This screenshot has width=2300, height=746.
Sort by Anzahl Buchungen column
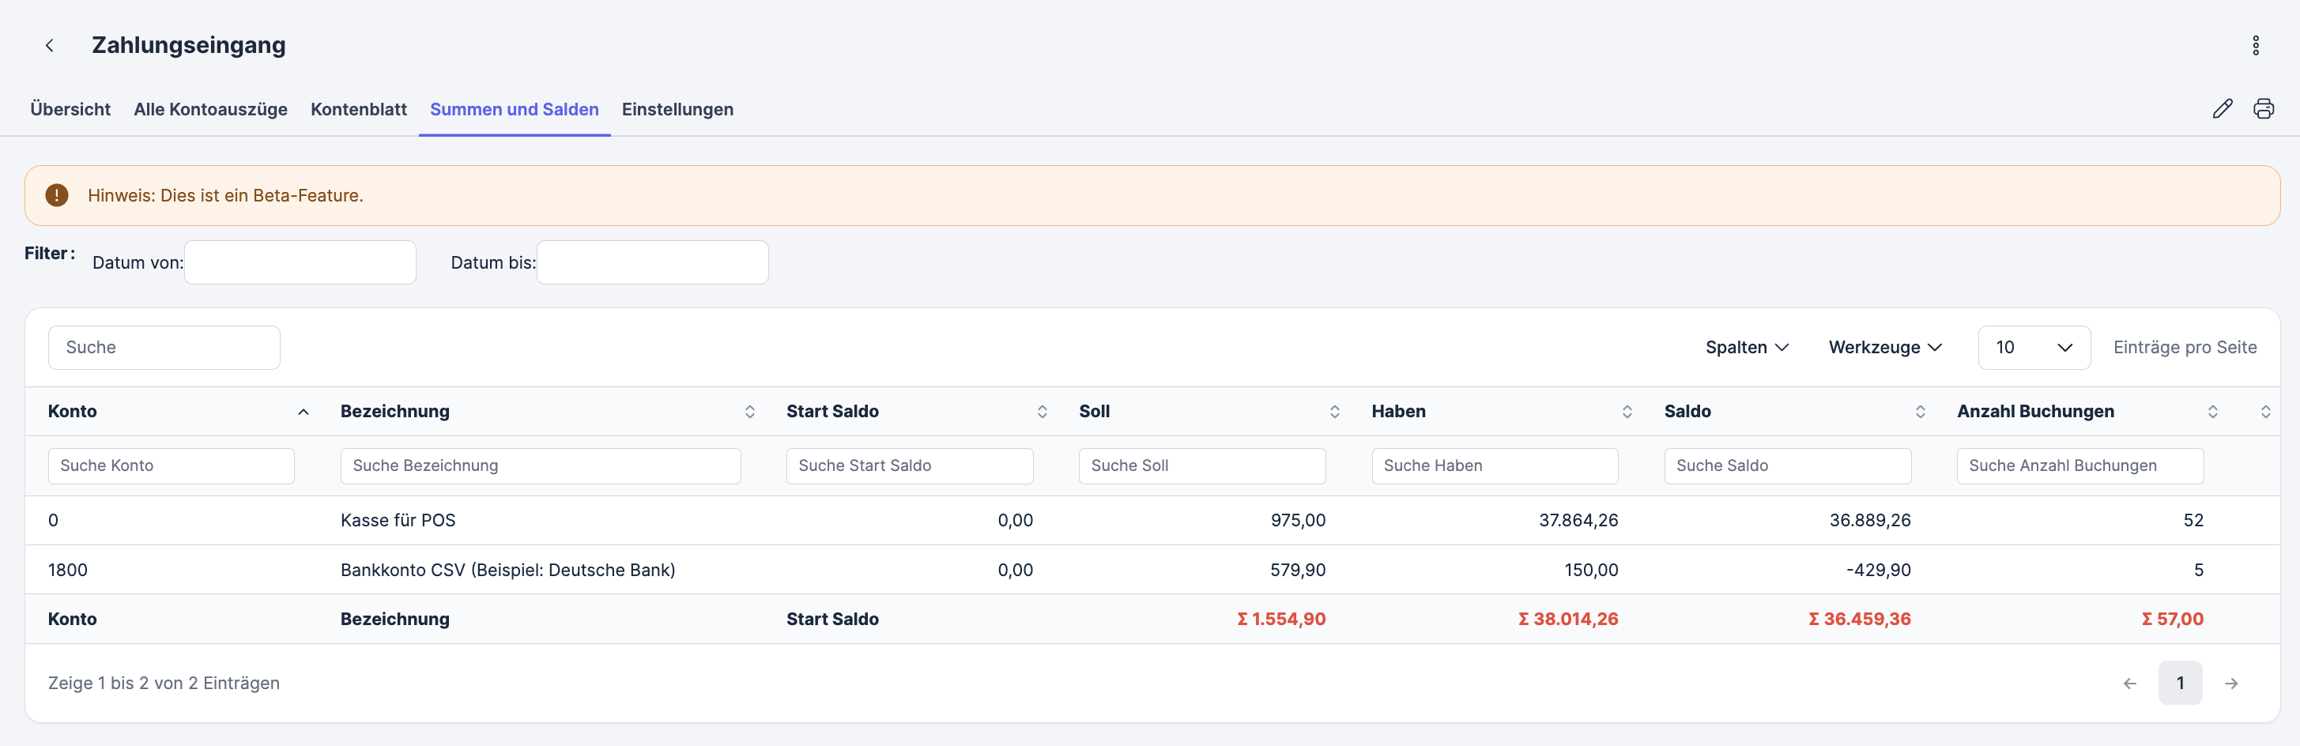coord(2212,412)
